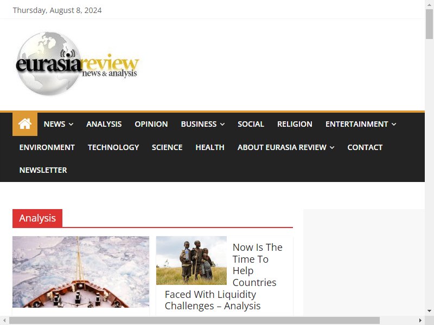Viewport: 434px width, 325px height.
Task: Open the Environment section
Action: click(47, 147)
